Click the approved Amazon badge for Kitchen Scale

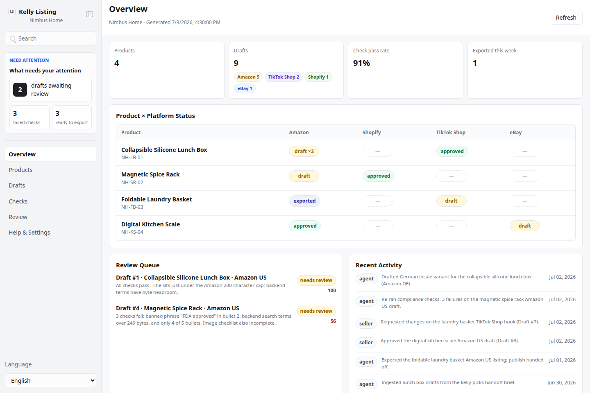click(305, 226)
